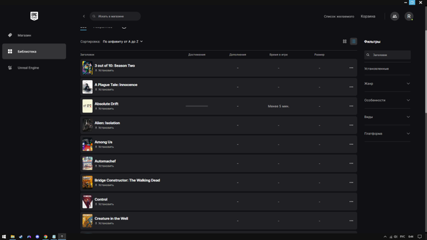Image resolution: width=427 pixels, height=240 pixels.
Task: Open Google Chrome from taskbar
Action: point(45,237)
